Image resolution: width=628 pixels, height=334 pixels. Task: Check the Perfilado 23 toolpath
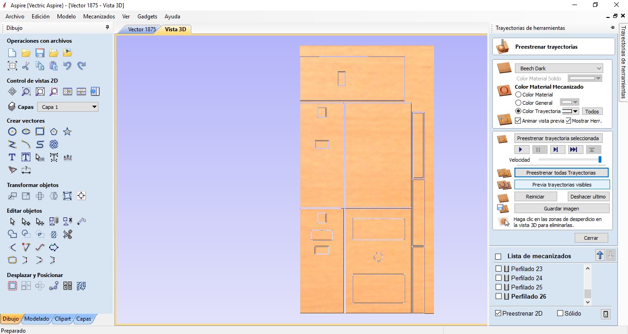pos(498,269)
